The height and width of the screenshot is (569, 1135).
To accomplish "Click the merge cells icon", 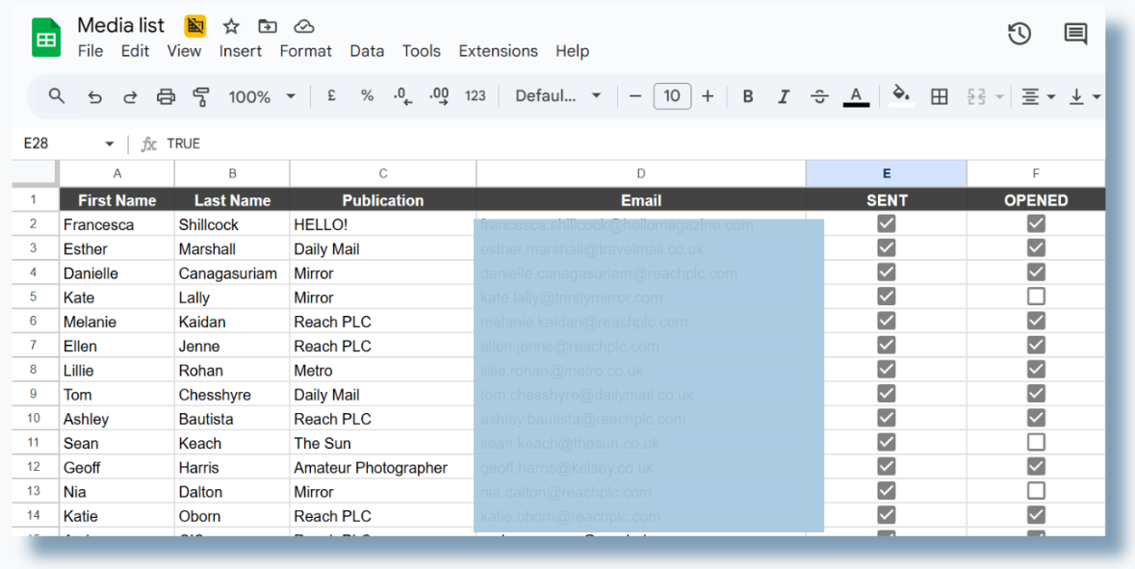I will [x=976, y=96].
